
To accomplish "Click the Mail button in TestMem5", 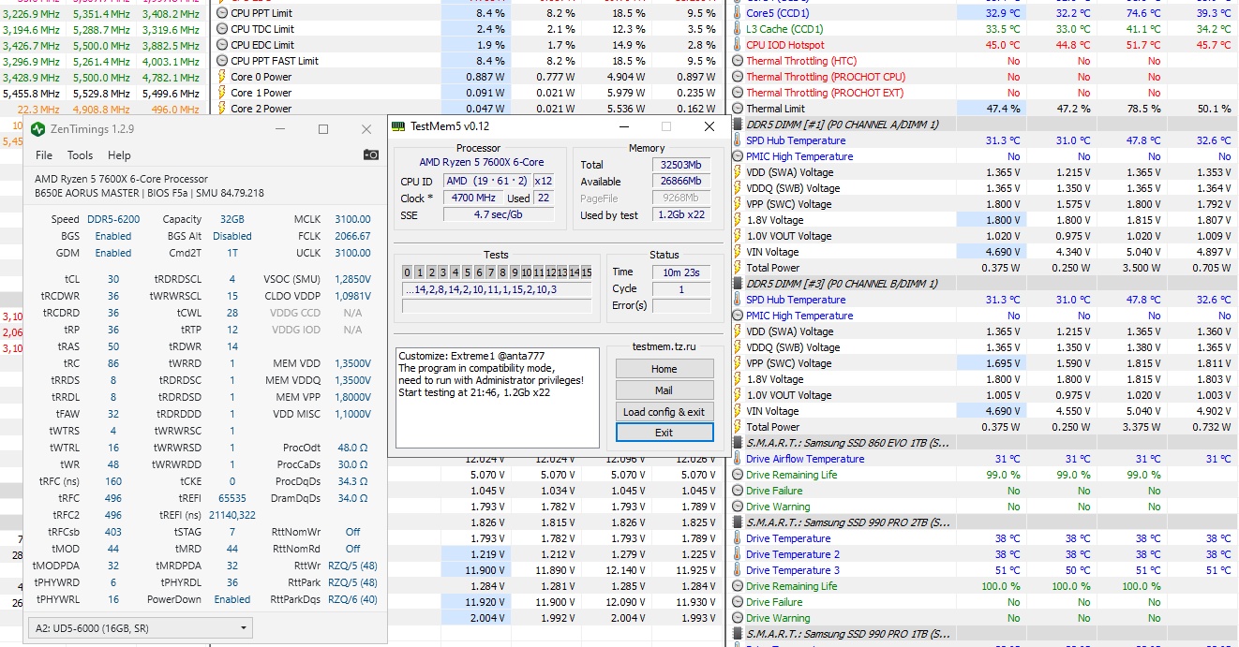I will pyautogui.click(x=664, y=390).
